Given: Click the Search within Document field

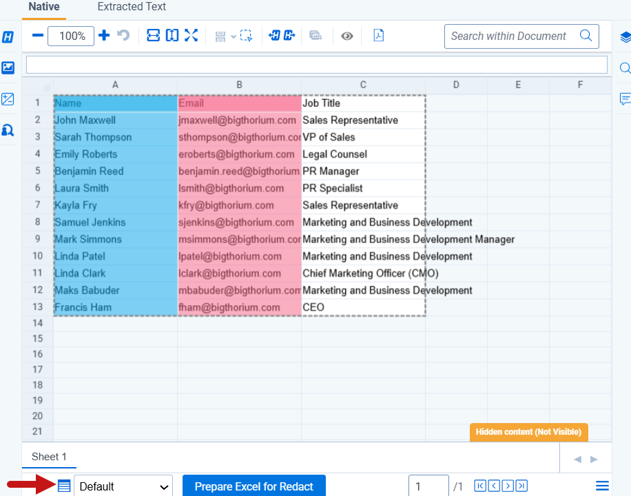Looking at the screenshot, I should (513, 36).
